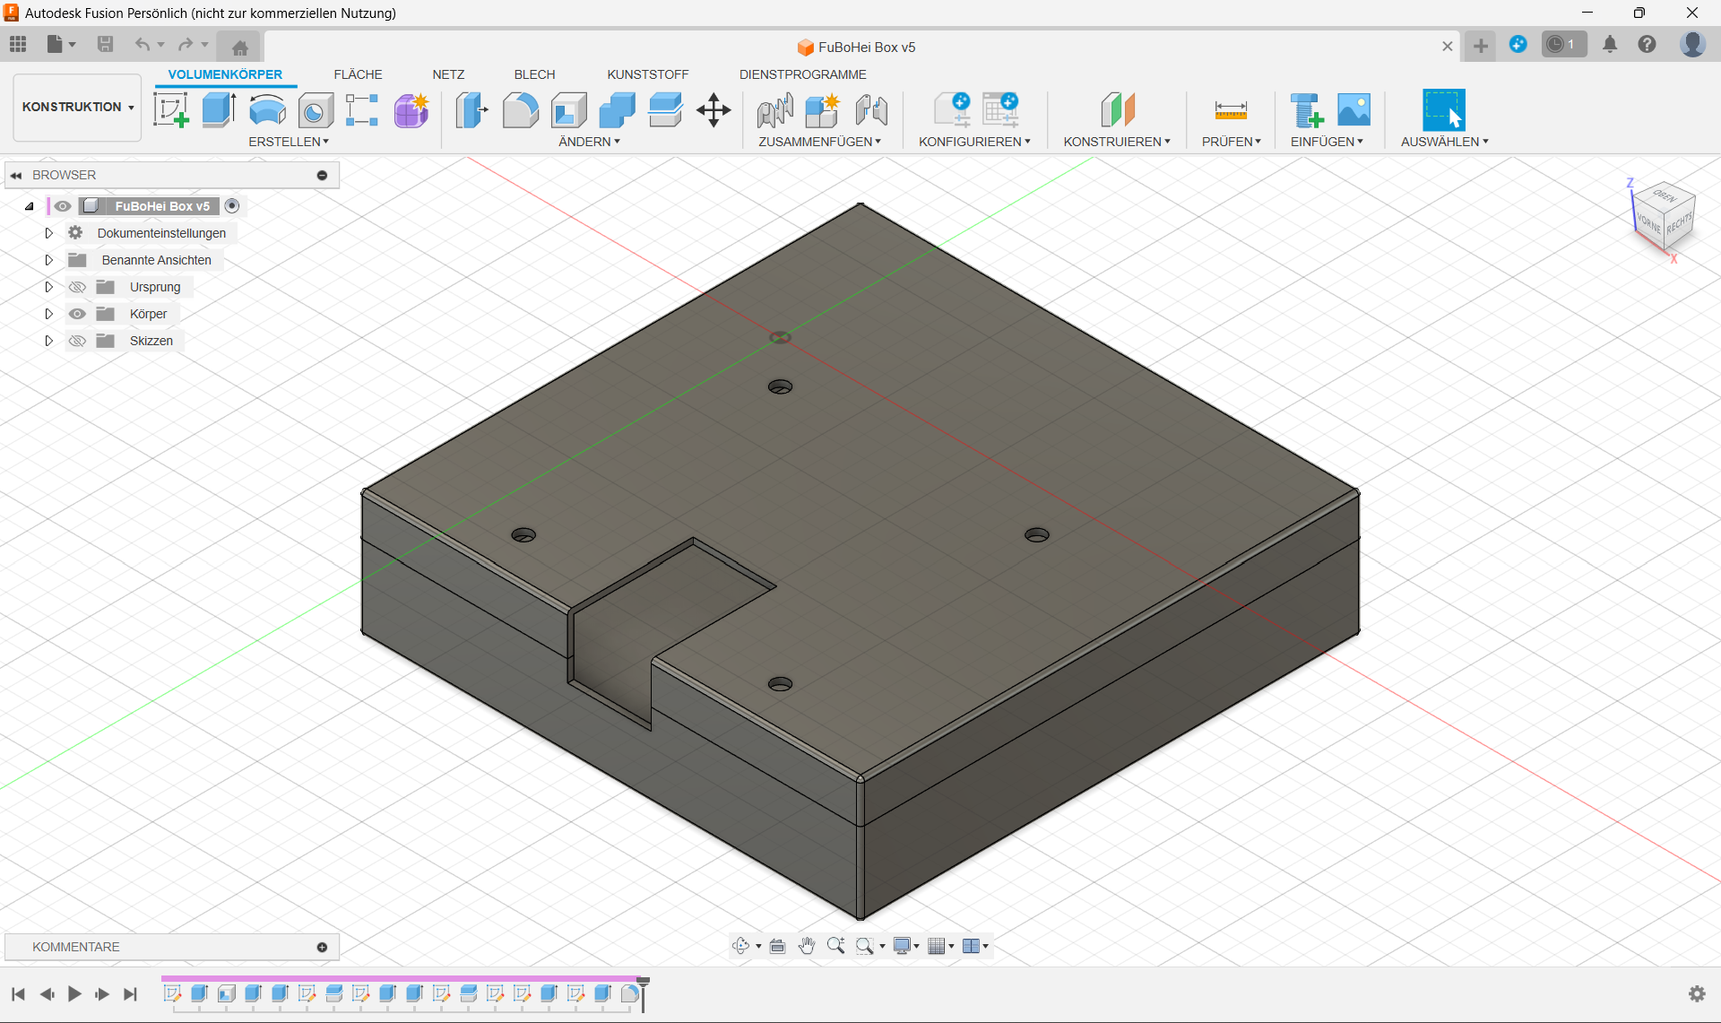Activate FuBoHei Box v5 component radio button

[x=232, y=206]
